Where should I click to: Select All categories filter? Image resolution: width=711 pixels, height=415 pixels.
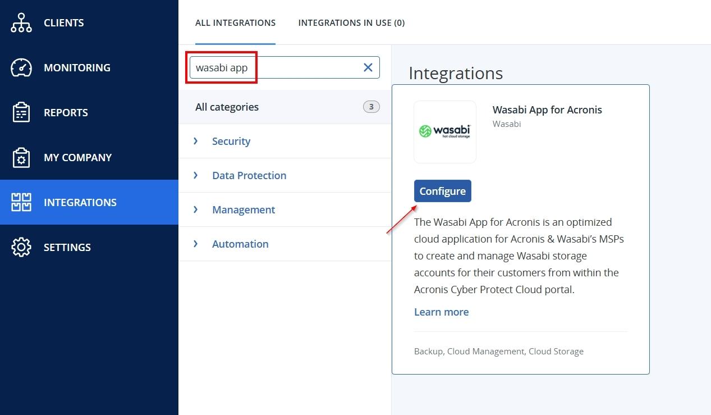(x=285, y=107)
